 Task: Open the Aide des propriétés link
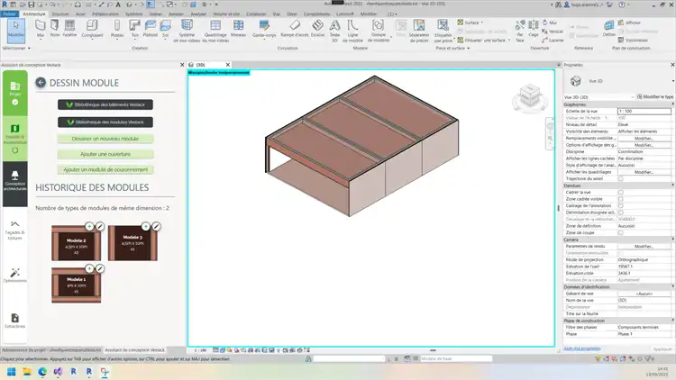point(582,348)
